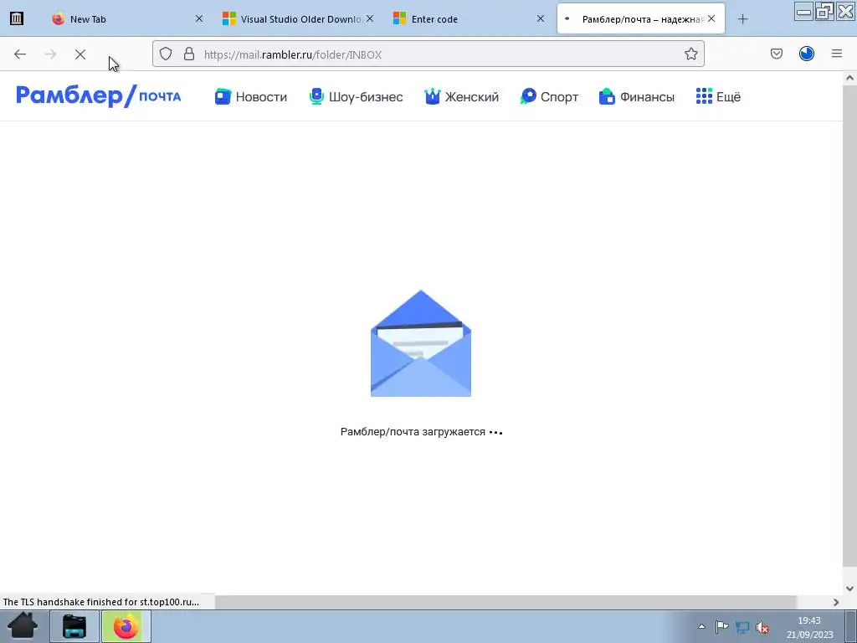
Task: Click the Firefox View icon in tab bar
Action: pyautogui.click(x=17, y=18)
